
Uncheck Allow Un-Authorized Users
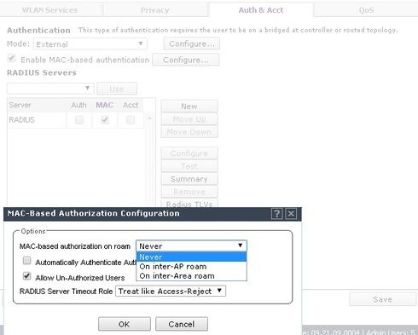pyautogui.click(x=26, y=276)
